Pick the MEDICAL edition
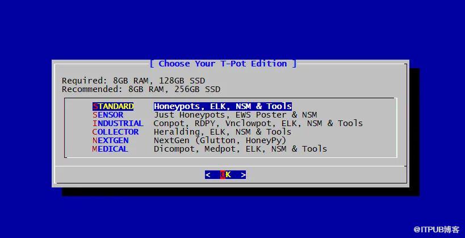 point(110,149)
